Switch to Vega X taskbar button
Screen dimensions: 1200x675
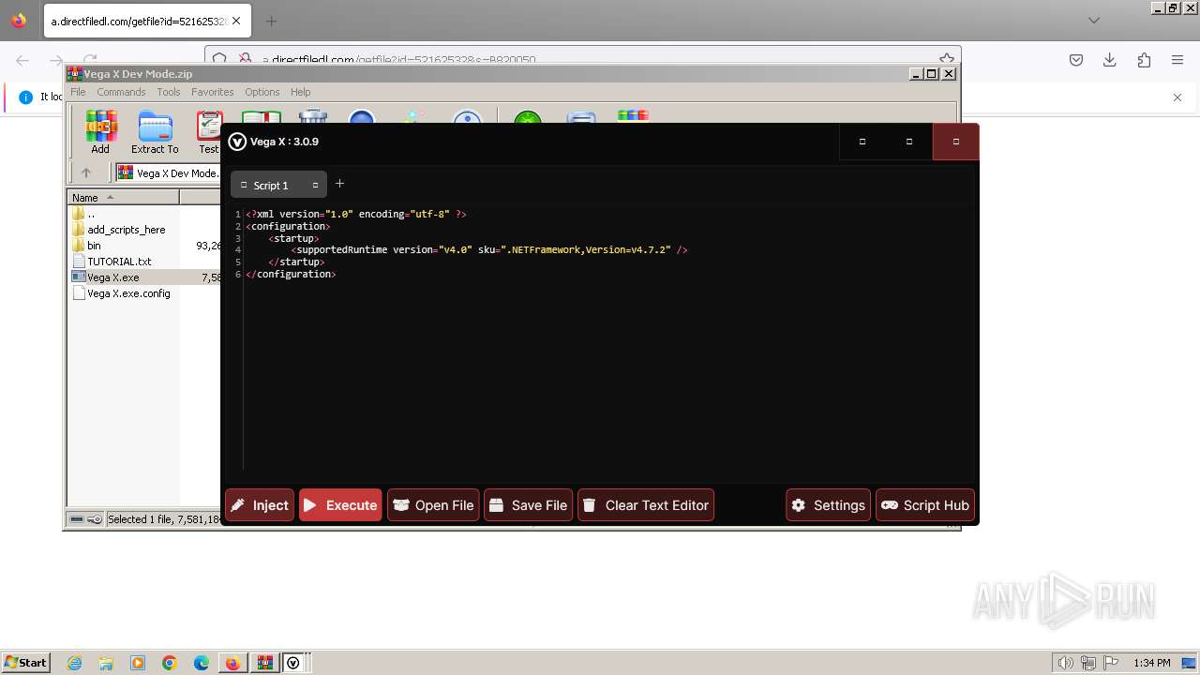coord(294,663)
